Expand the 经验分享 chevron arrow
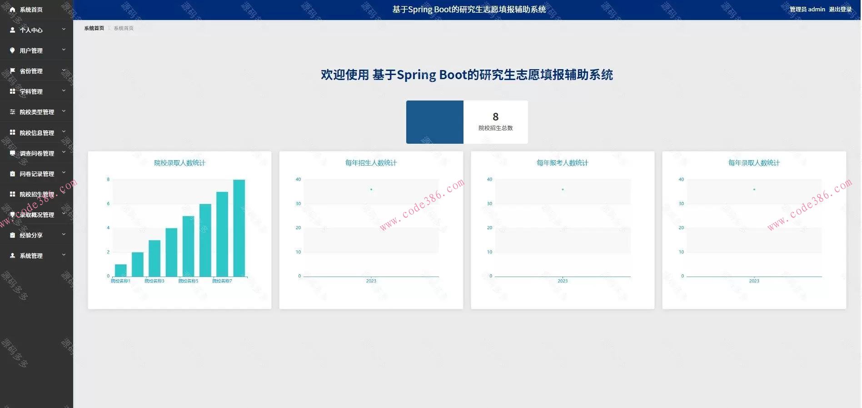This screenshot has height=408, width=862. (64, 235)
